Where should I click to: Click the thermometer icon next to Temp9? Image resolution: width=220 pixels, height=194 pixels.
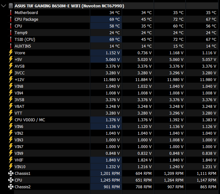(11, 33)
